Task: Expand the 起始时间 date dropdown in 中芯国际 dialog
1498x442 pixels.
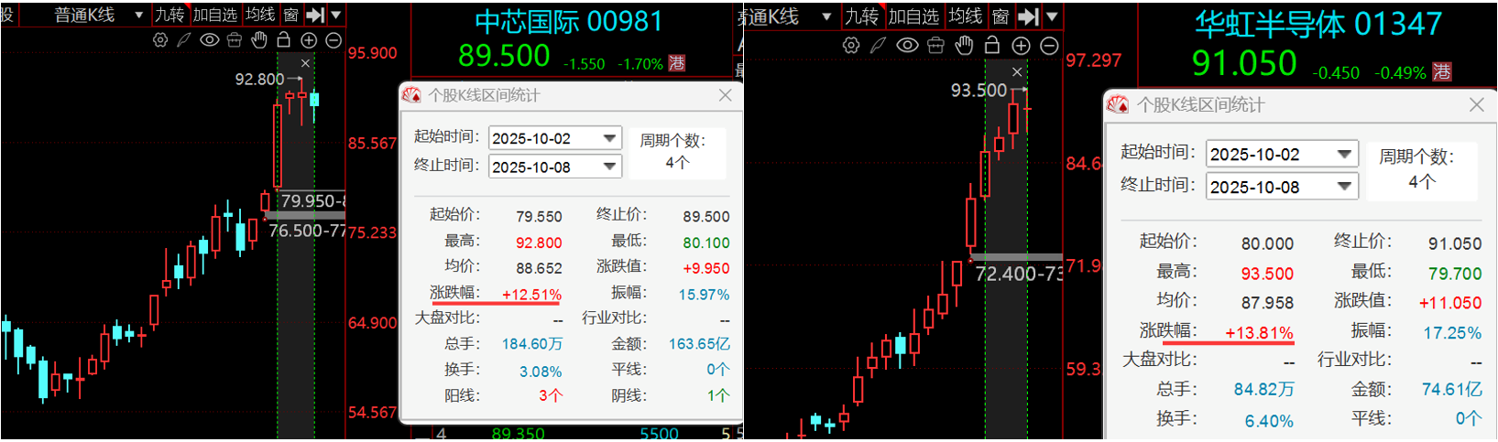Action: click(609, 138)
